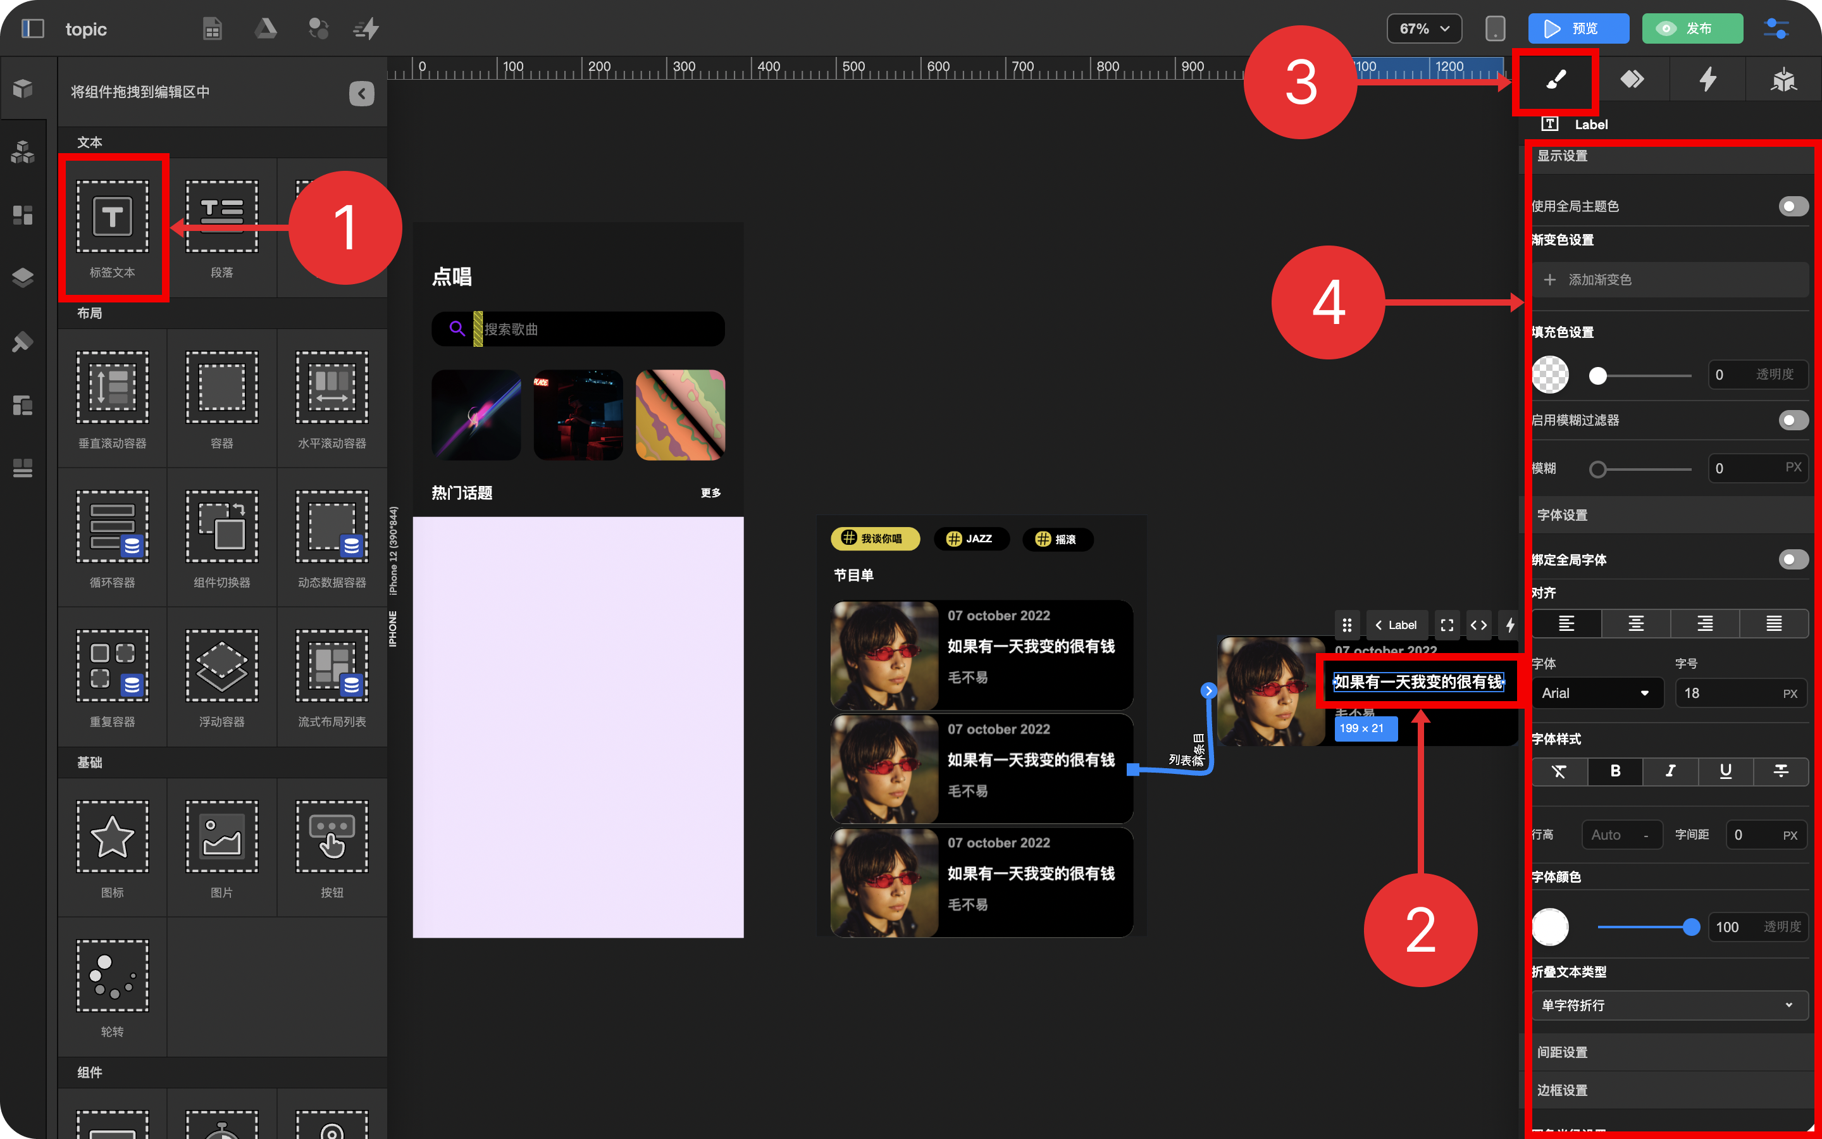Click 添加渐变色 add gradient button
Viewport: 1822px width, 1139px height.
pyautogui.click(x=1670, y=280)
